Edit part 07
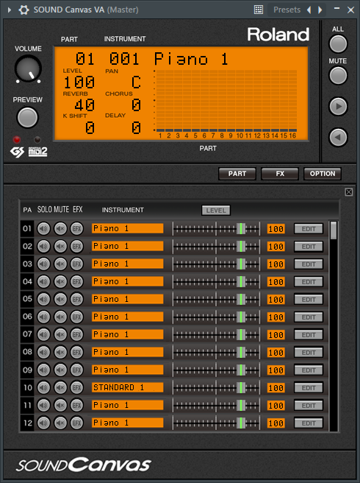360x483 pixels. click(309, 335)
